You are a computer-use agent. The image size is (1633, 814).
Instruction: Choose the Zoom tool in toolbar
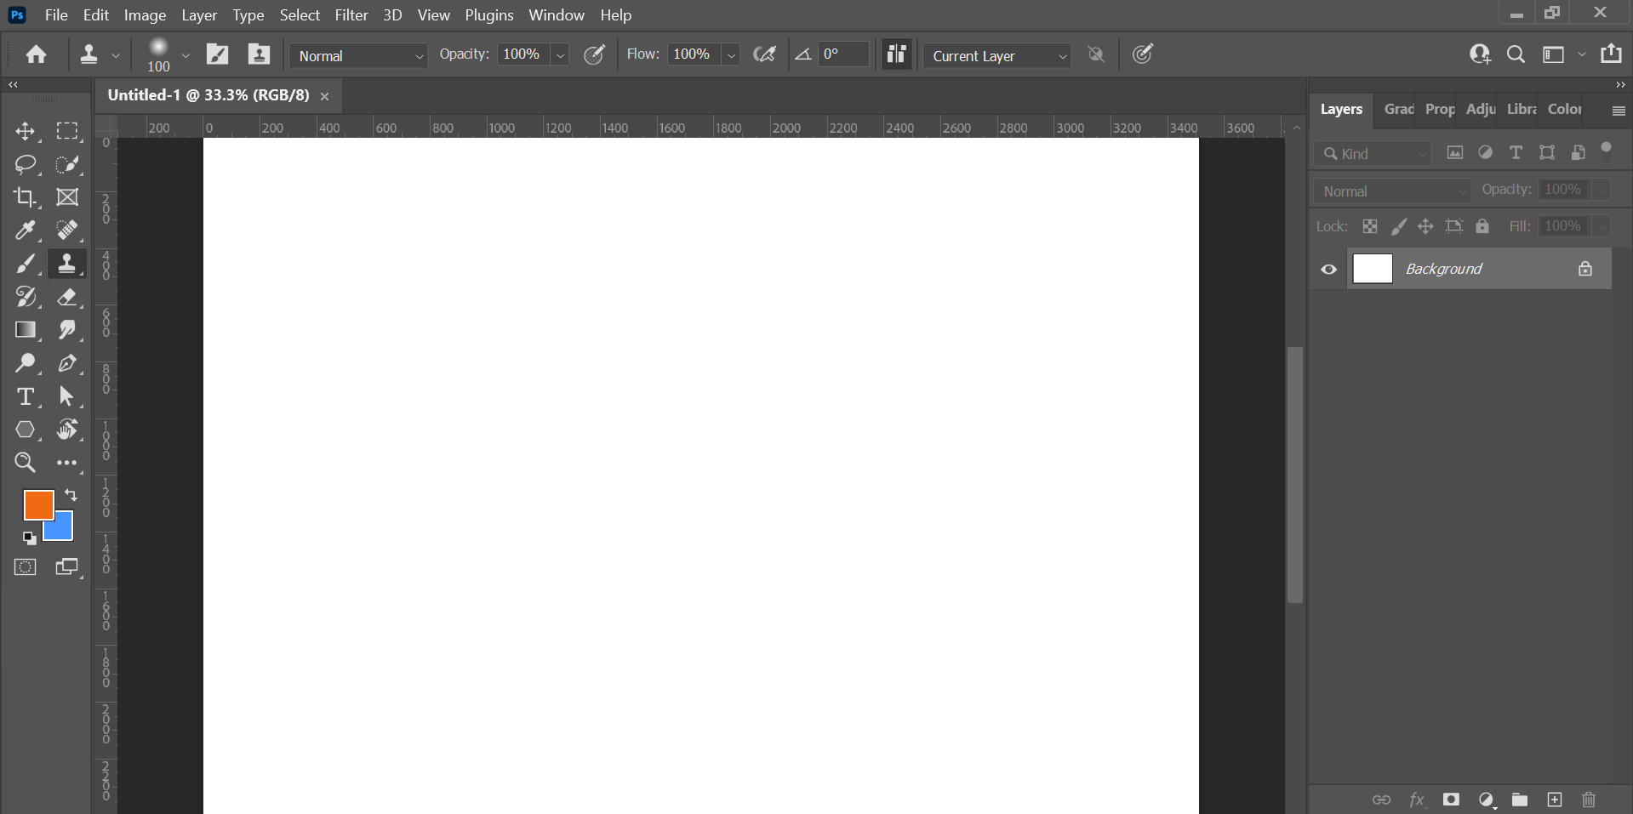point(25,463)
